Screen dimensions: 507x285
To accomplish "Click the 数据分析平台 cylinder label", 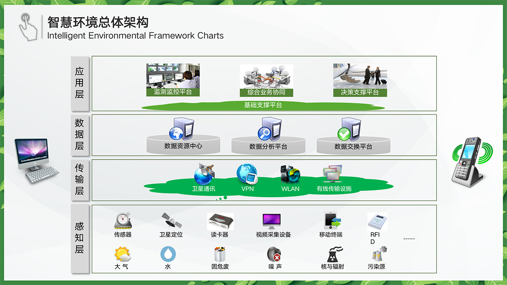I will 268,147.
